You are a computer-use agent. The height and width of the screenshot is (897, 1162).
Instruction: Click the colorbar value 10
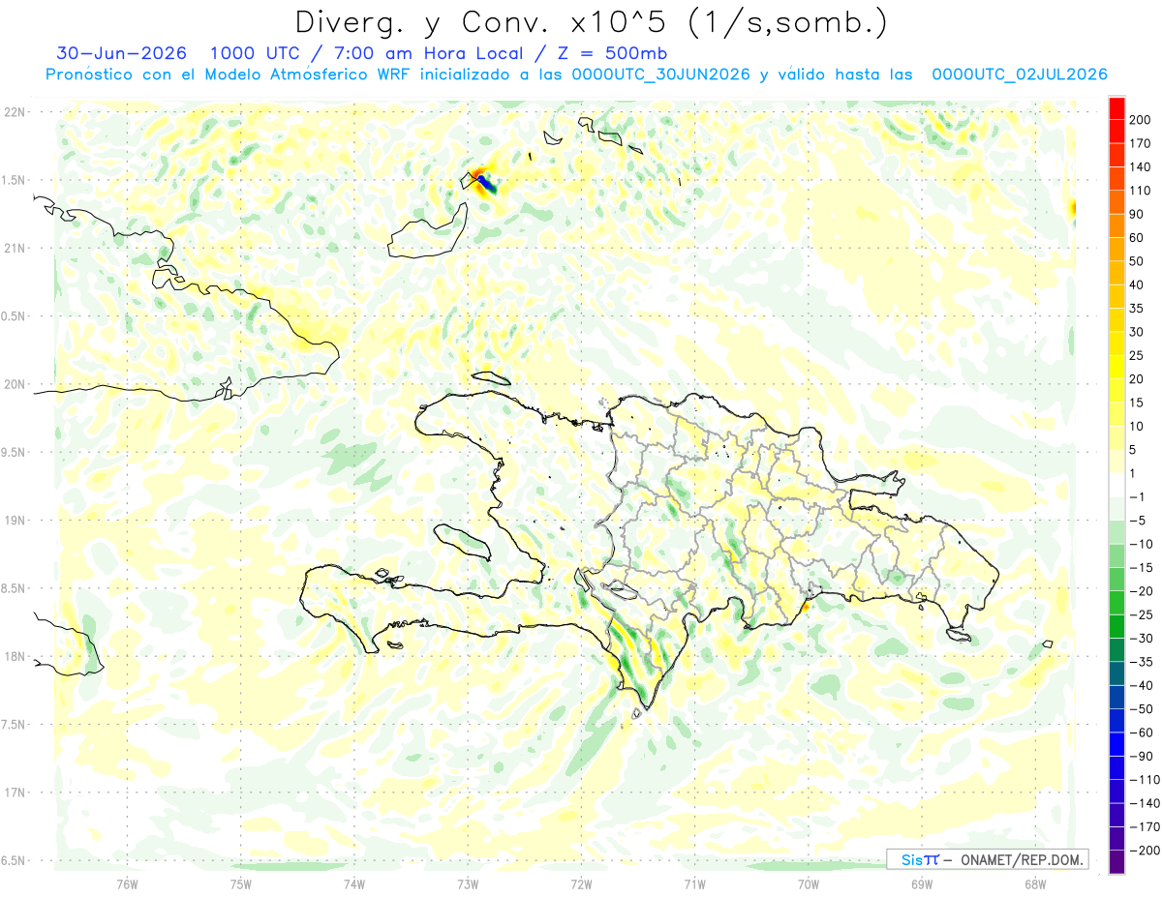(x=1138, y=427)
